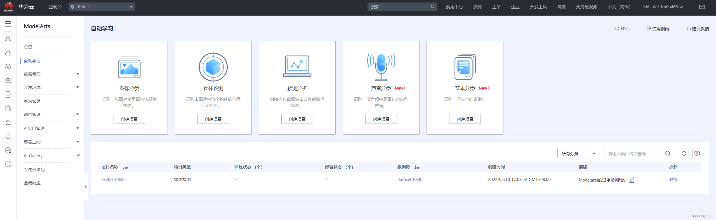
Task: Click the search magnifier in top bar
Action: coord(433,7)
